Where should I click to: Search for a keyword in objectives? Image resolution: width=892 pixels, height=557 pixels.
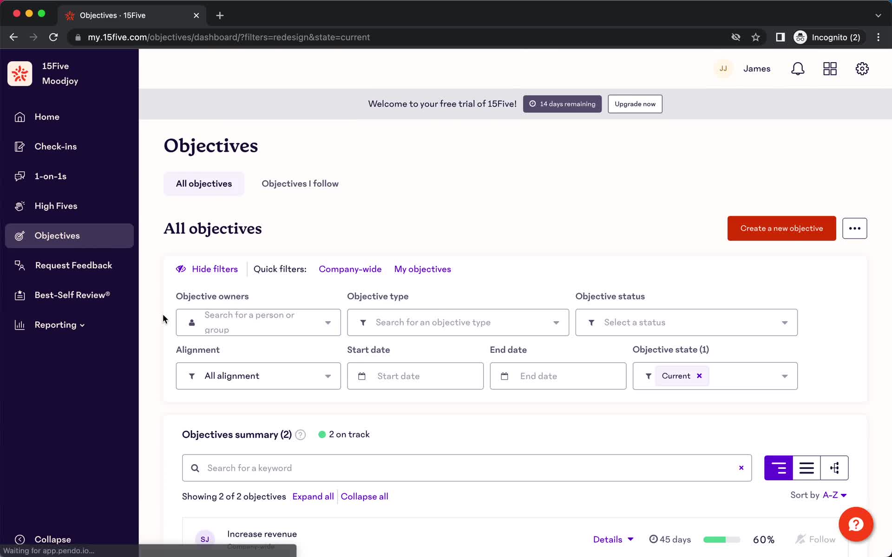pyautogui.click(x=467, y=468)
